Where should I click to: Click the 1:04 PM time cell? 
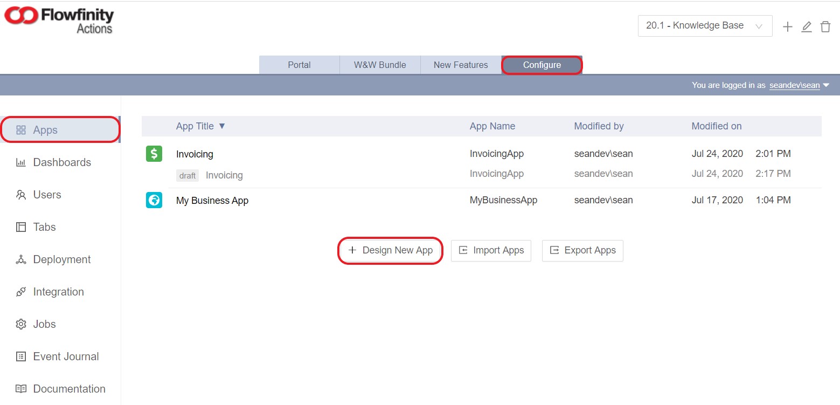[773, 200]
